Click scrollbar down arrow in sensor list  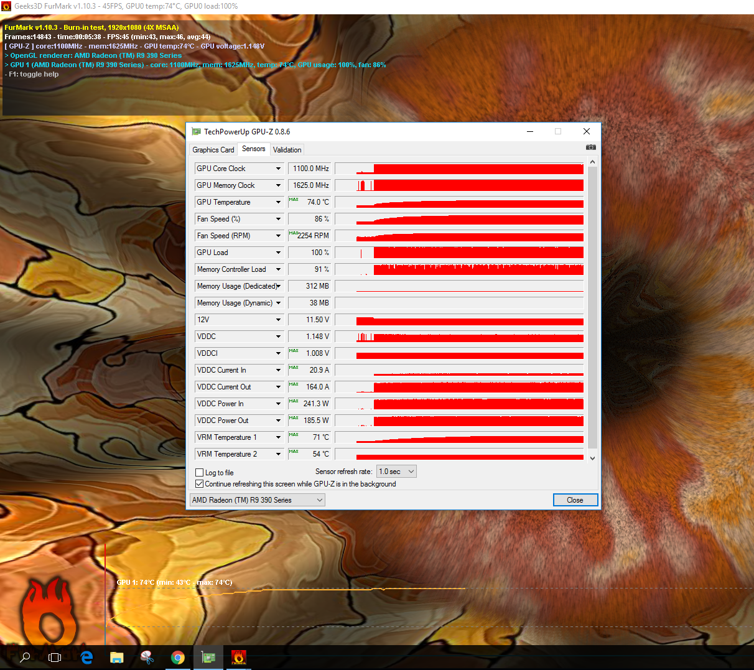click(592, 458)
